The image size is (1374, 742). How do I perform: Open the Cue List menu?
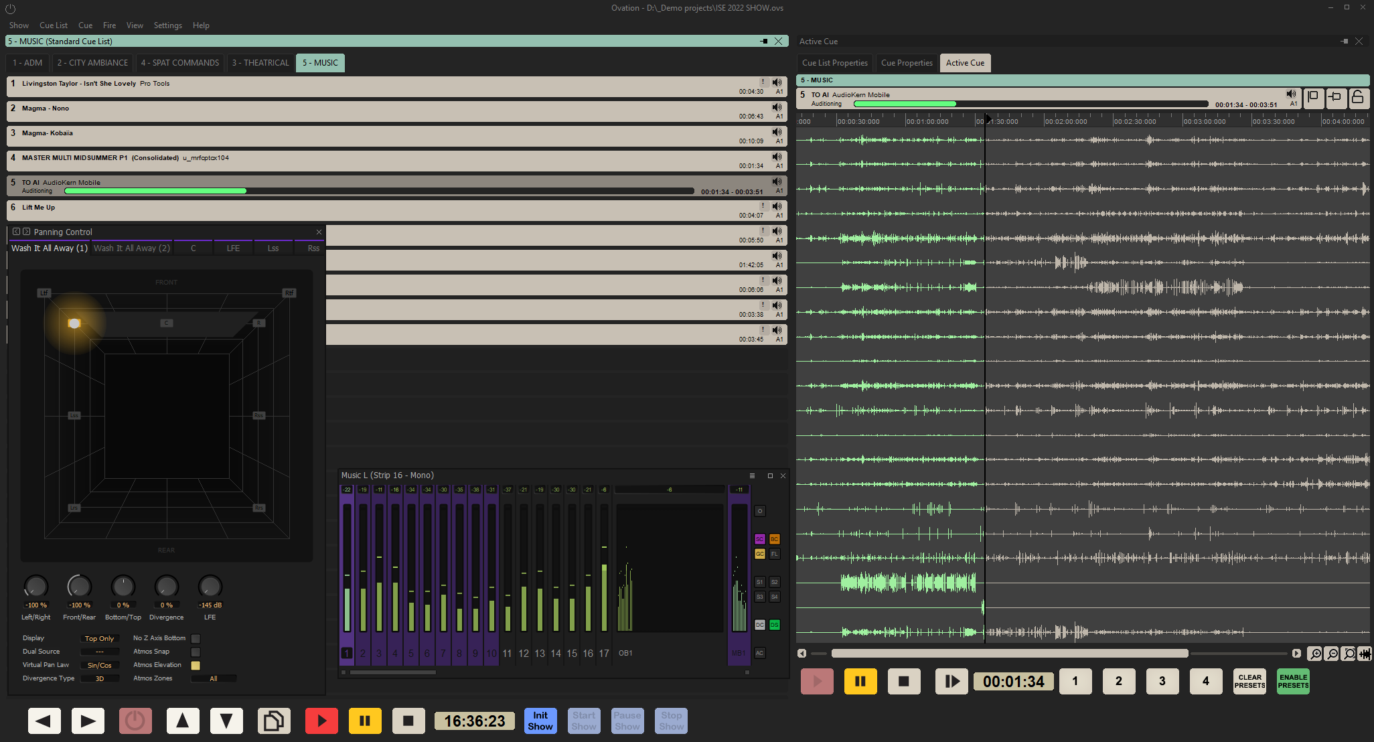click(53, 25)
